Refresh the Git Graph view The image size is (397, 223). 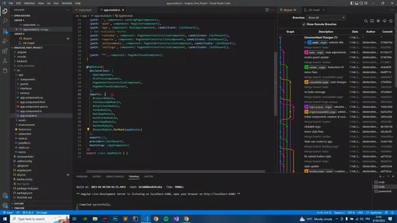[x=391, y=21]
